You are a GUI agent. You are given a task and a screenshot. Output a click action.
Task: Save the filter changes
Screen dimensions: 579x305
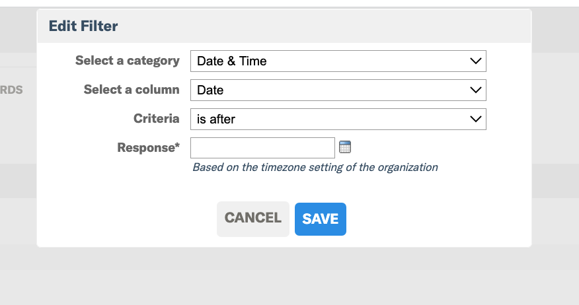pos(321,219)
